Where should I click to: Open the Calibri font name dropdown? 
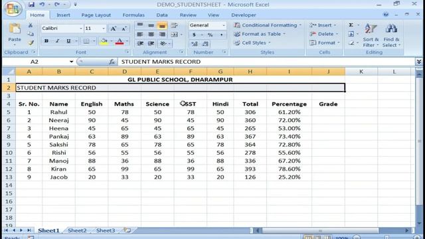click(x=81, y=29)
